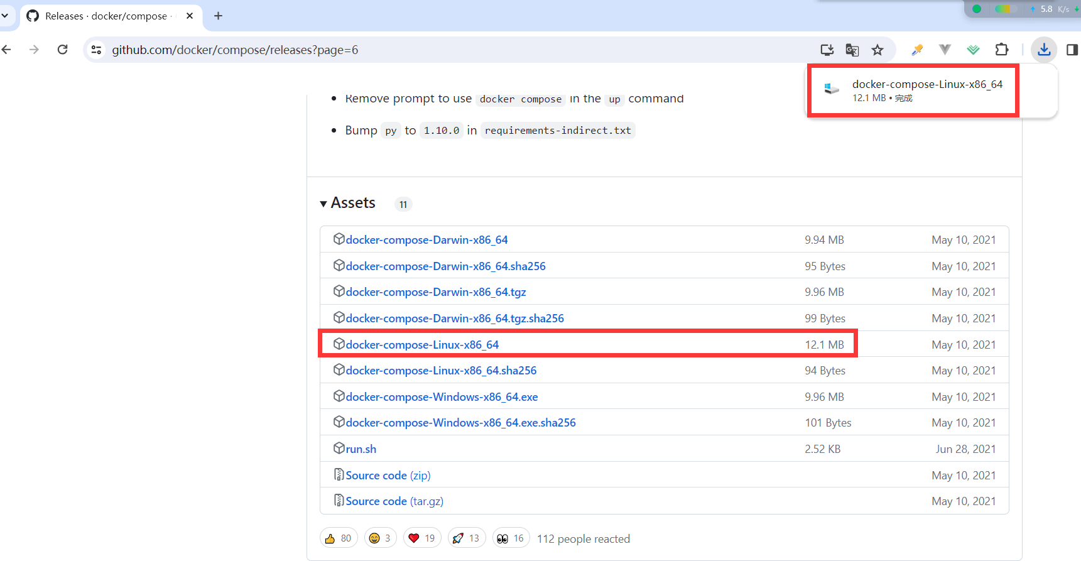This screenshot has height=561, width=1081.
Task: Click the install app icon in address bar
Action: (x=827, y=50)
